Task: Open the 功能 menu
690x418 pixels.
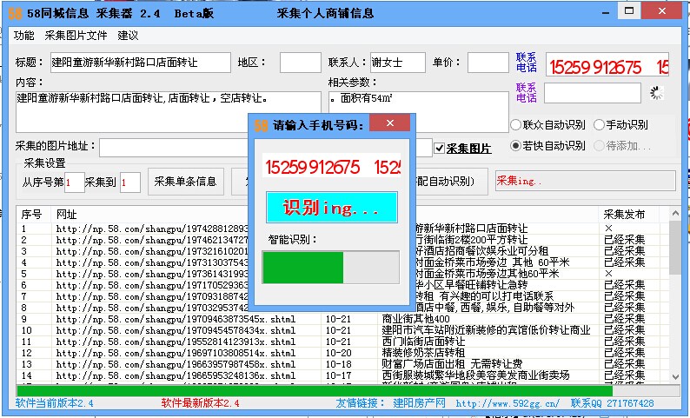Action: (x=23, y=36)
